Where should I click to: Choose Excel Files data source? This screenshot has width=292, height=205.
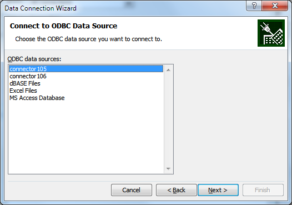(86, 91)
